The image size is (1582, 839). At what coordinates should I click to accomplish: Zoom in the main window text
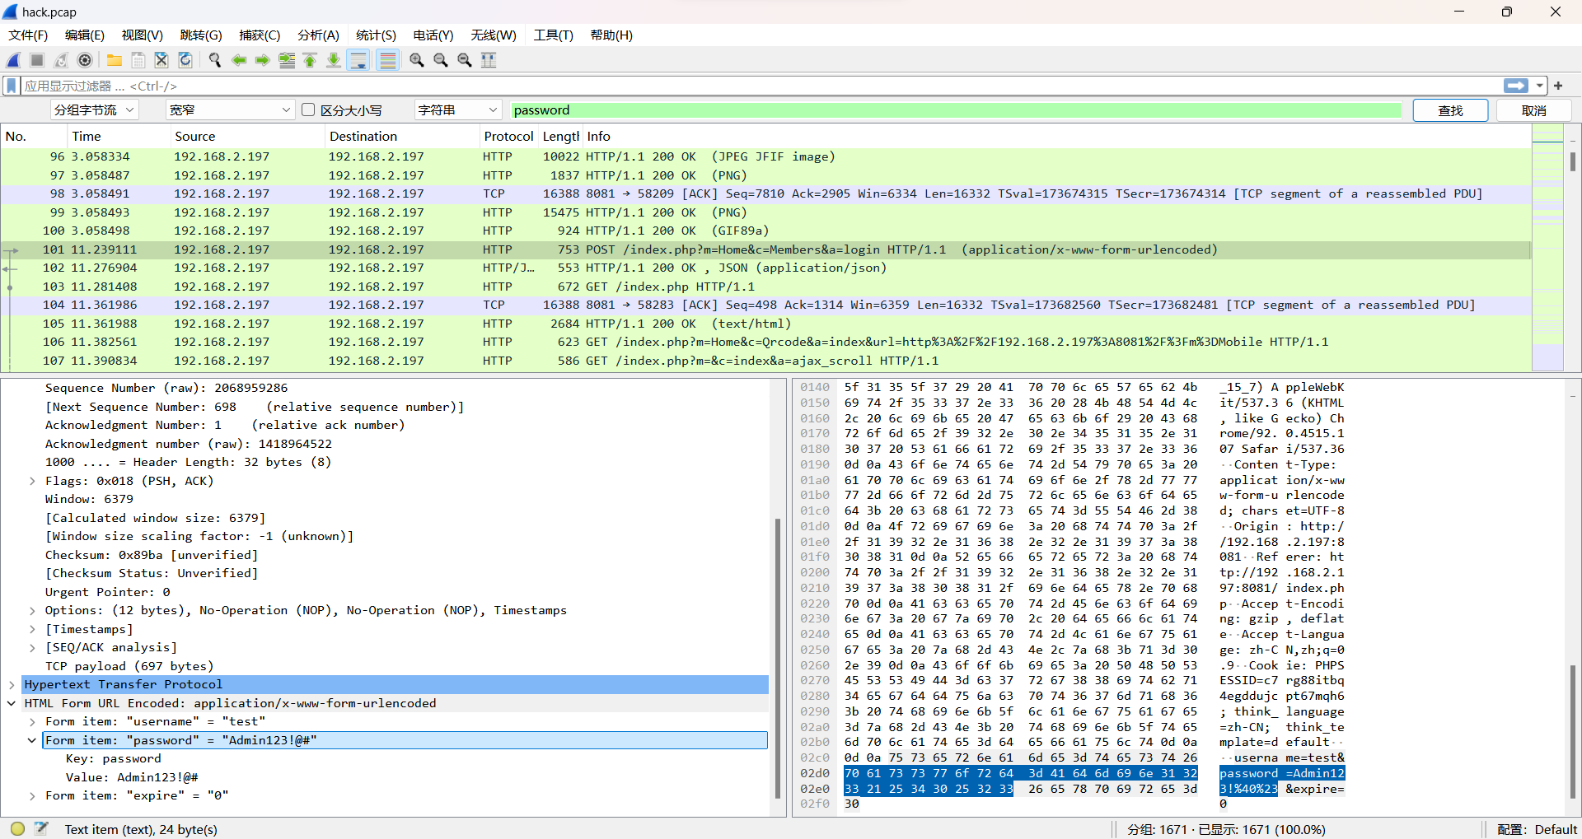point(417,60)
